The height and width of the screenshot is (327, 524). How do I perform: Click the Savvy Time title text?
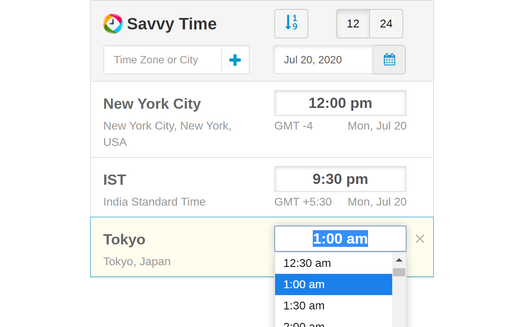coord(172,24)
